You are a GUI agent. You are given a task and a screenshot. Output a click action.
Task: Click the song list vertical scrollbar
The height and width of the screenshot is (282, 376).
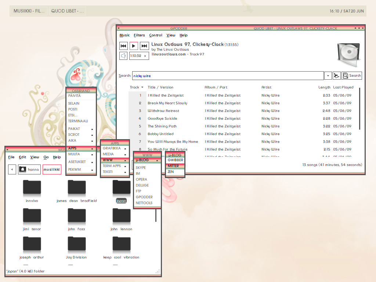coord(360,109)
